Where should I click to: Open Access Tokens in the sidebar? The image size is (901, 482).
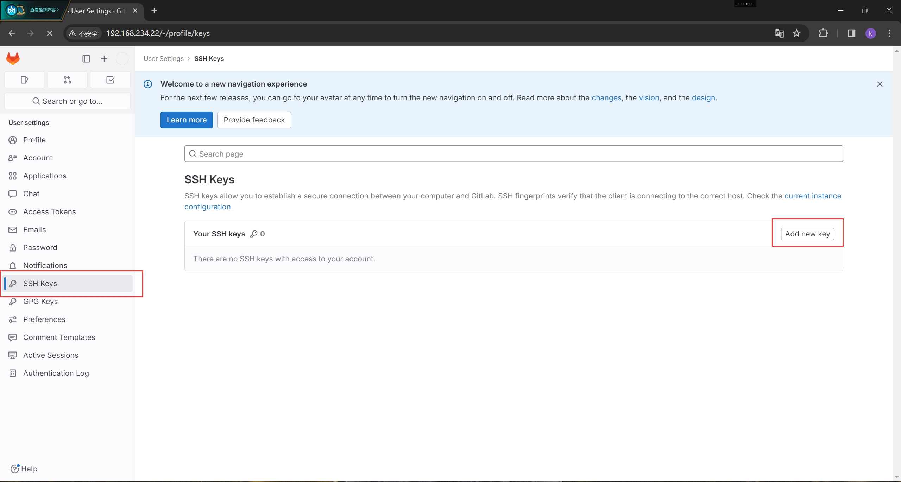point(49,211)
